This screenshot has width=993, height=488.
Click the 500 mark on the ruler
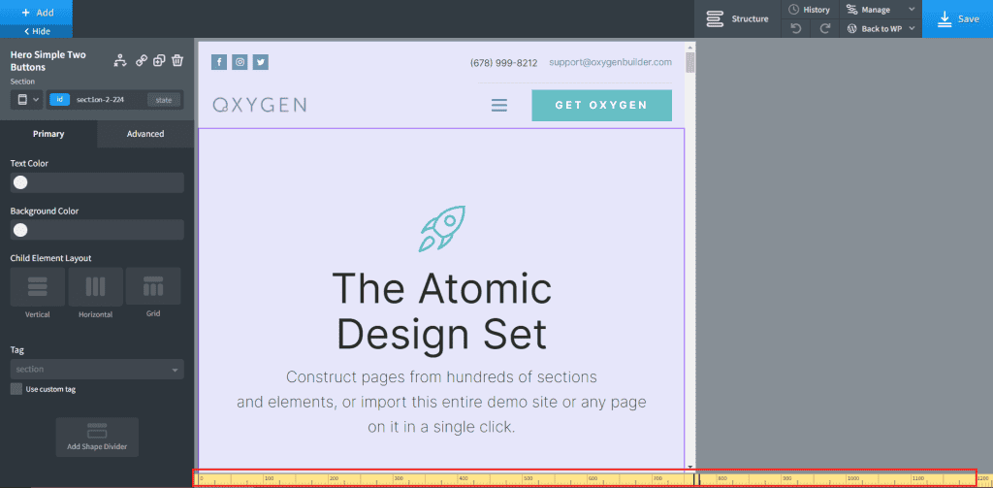pyautogui.click(x=528, y=478)
